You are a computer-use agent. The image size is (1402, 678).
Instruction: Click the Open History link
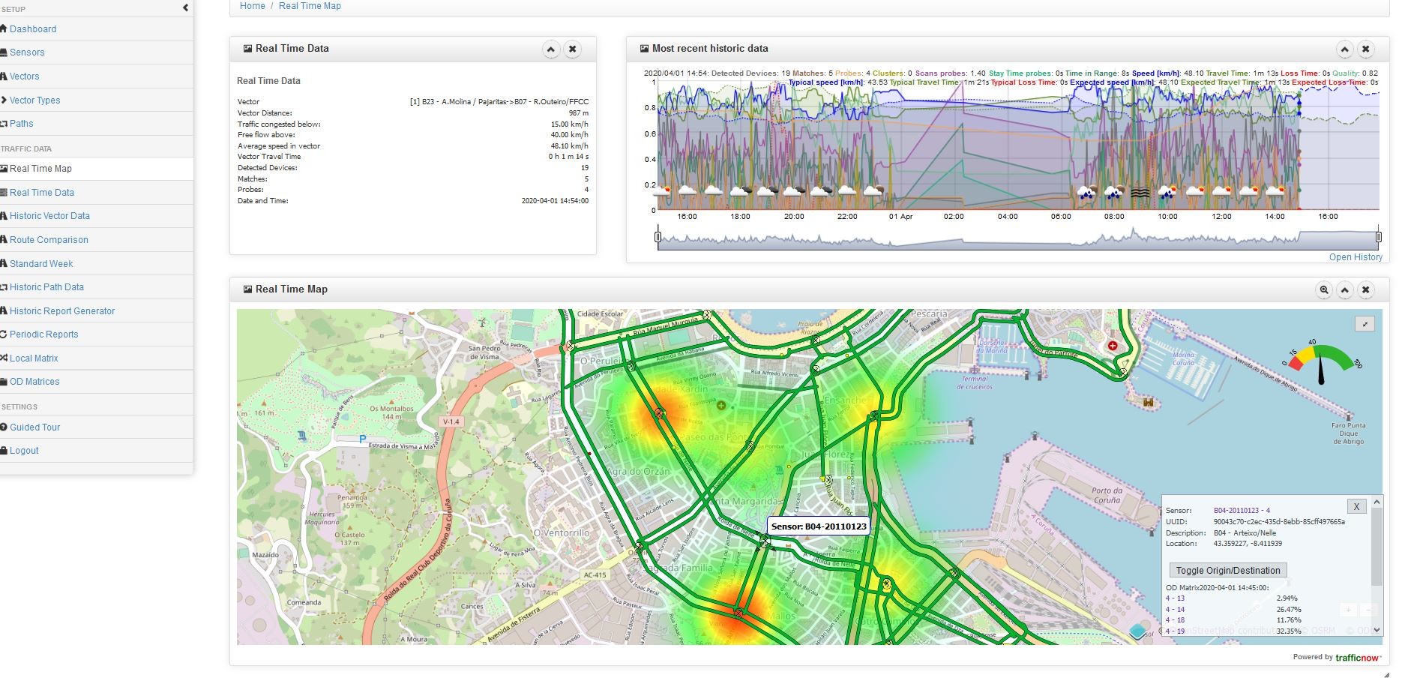pos(1355,257)
